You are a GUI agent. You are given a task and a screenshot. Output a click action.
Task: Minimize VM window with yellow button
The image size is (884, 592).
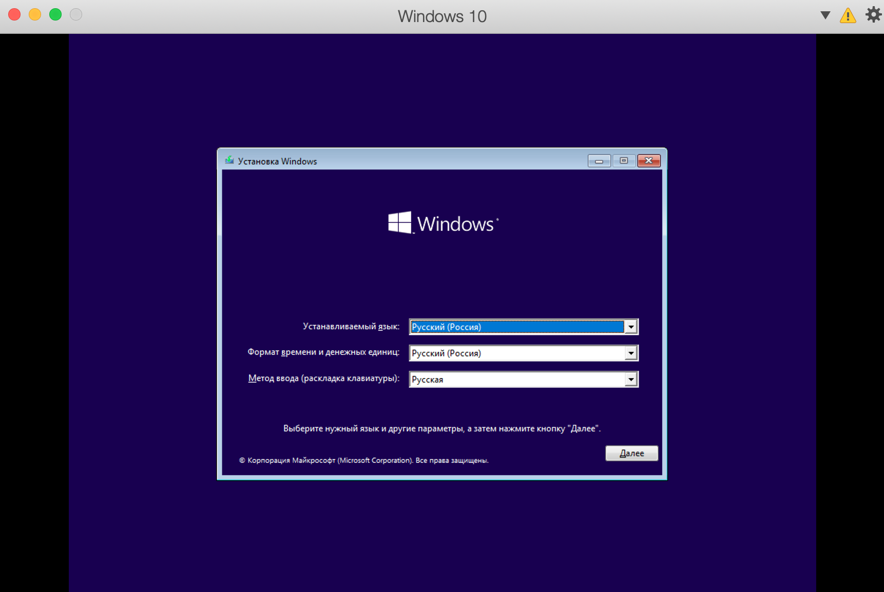(35, 14)
